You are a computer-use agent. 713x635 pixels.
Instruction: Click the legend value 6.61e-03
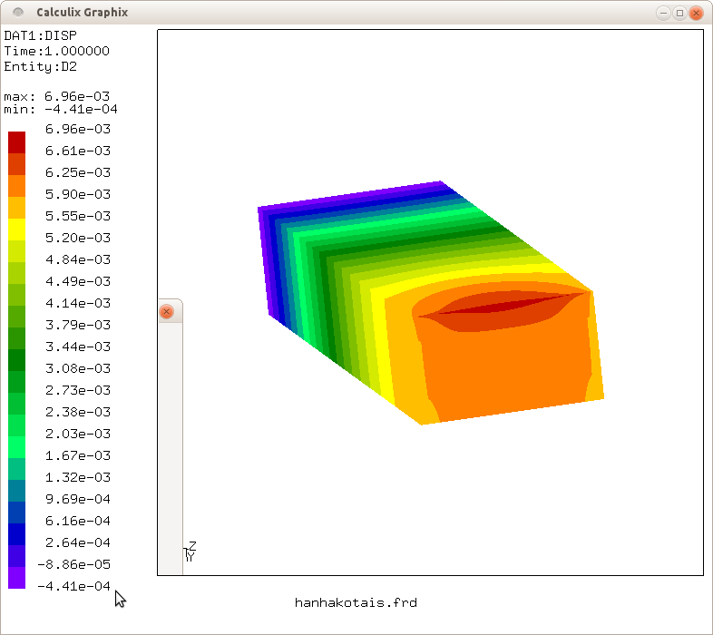pyautogui.click(x=78, y=151)
